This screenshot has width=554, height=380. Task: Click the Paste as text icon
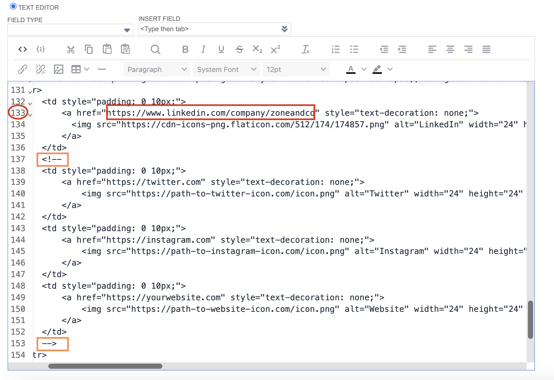(x=125, y=49)
